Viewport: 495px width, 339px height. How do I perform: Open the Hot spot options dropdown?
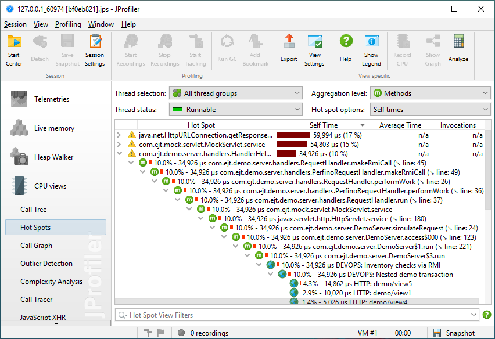tap(431, 110)
